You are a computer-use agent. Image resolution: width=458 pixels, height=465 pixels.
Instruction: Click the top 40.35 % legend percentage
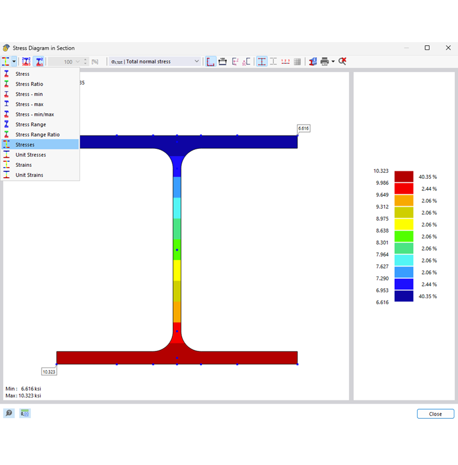point(427,176)
